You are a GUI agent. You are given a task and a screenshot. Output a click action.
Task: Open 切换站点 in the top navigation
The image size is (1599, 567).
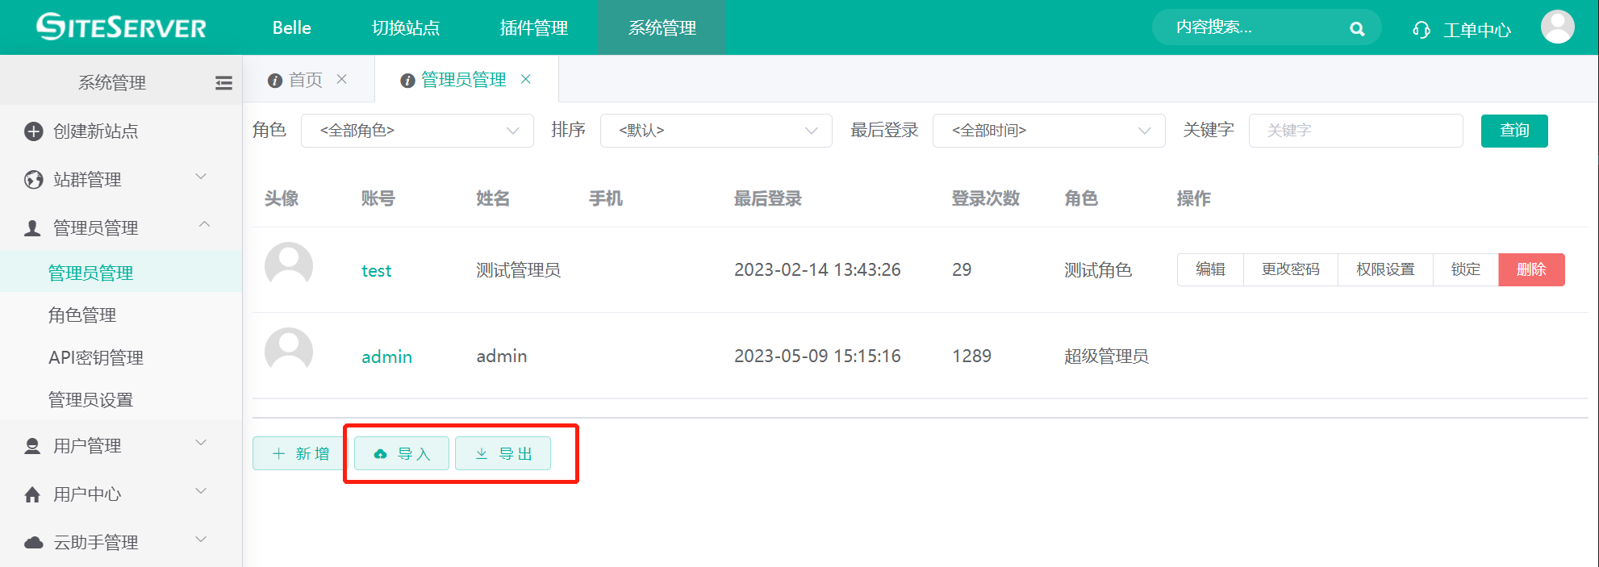click(406, 27)
